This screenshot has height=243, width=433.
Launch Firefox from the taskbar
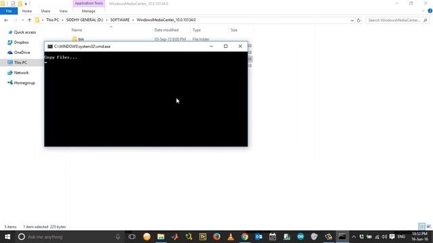point(216,237)
